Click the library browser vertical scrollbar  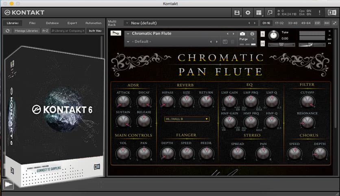point(101,47)
